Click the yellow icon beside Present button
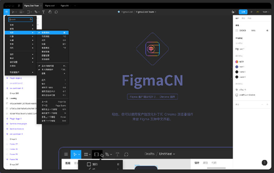Viewport: 274px width, 173px height. [258, 12]
